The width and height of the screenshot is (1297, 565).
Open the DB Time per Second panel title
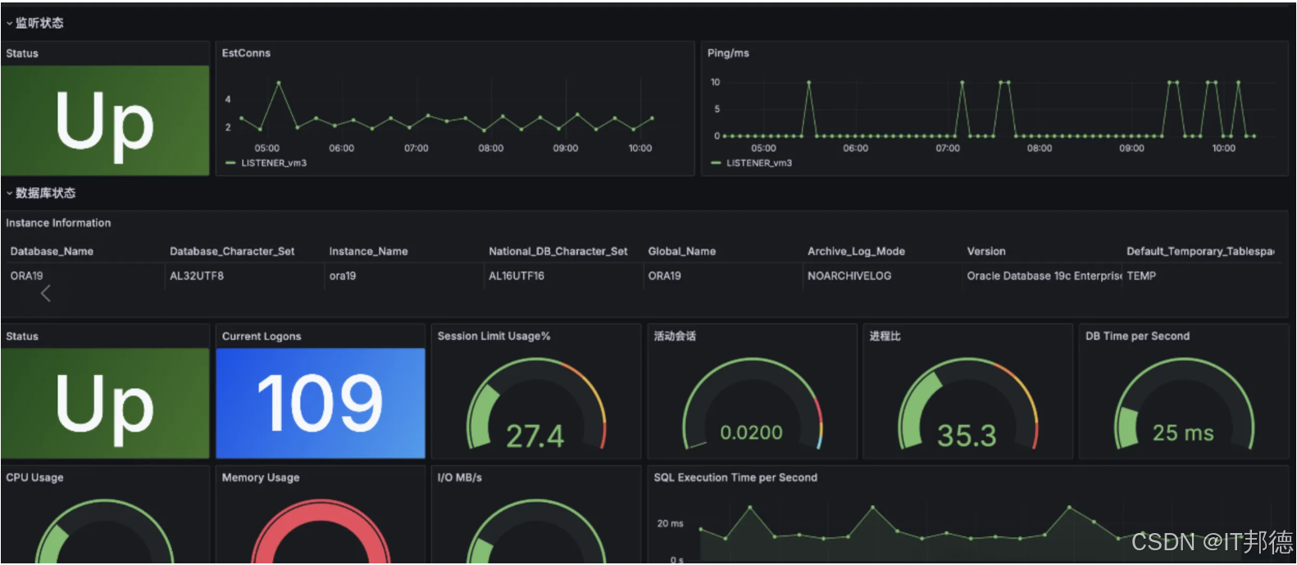tap(1137, 337)
